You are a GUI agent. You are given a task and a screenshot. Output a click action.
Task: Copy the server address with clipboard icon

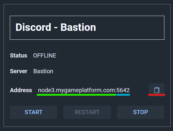[x=156, y=90]
